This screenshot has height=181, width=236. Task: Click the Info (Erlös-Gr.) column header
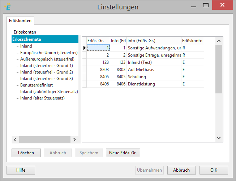click(154, 41)
